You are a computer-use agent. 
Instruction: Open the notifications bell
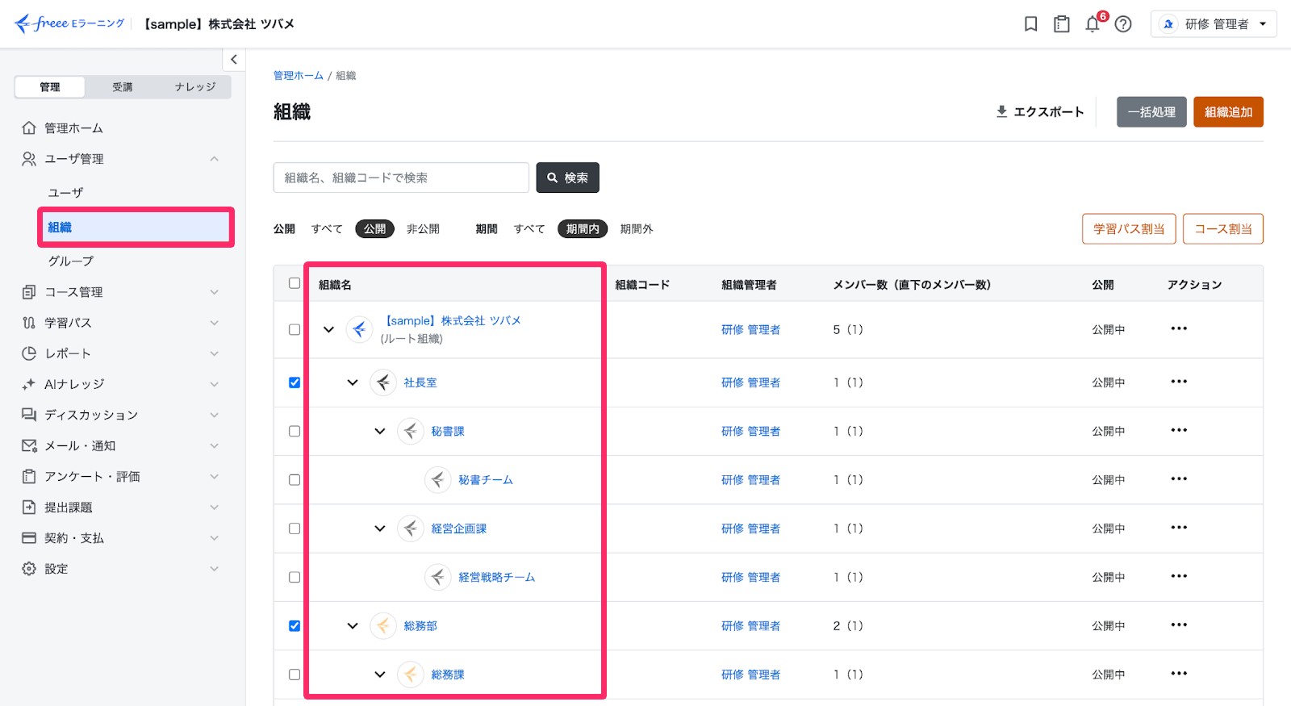coord(1093,24)
